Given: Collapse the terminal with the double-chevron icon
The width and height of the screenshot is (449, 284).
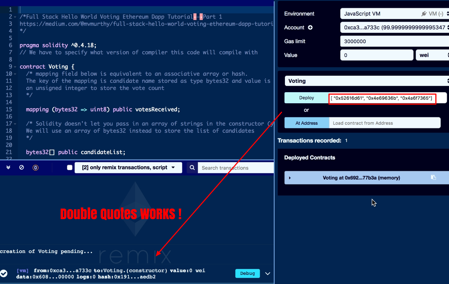Looking at the screenshot, I should pos(8,167).
